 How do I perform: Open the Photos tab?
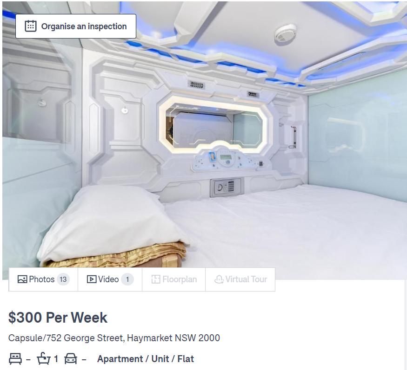click(x=43, y=279)
